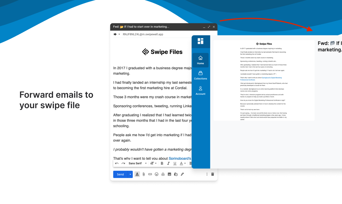The height and width of the screenshot is (204, 342).
Task: Open the forward type dropdown arrow
Action: 119,34
